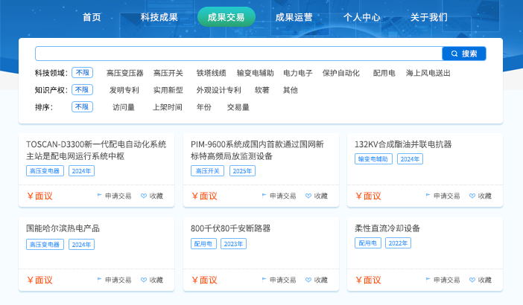
Task: Click ¥面议 price on PIM-9600 card
Action: coord(204,196)
